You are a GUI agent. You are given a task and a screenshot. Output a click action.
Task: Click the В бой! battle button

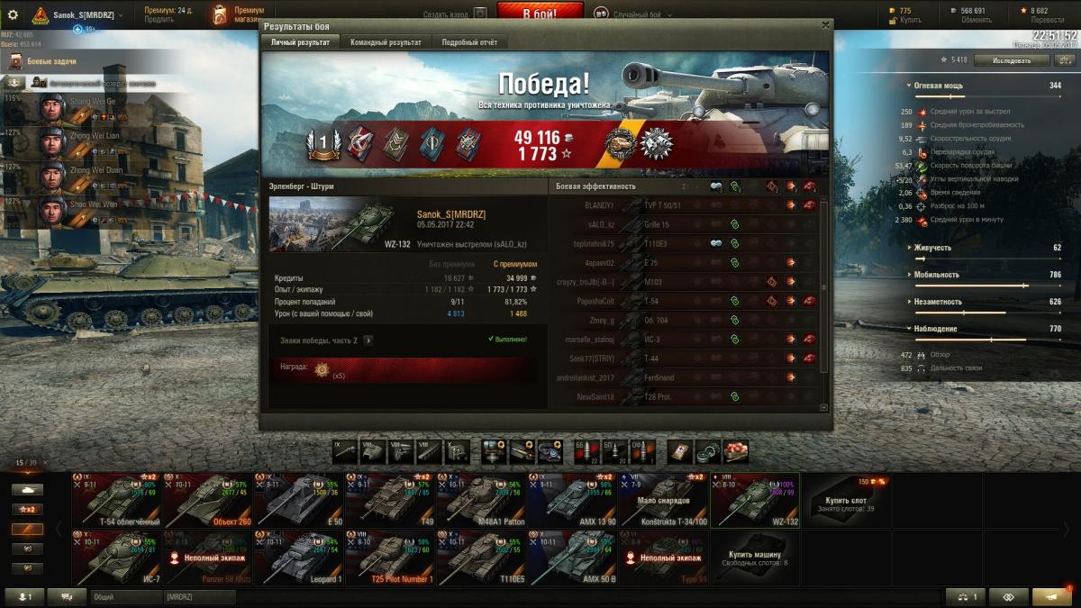(540, 14)
